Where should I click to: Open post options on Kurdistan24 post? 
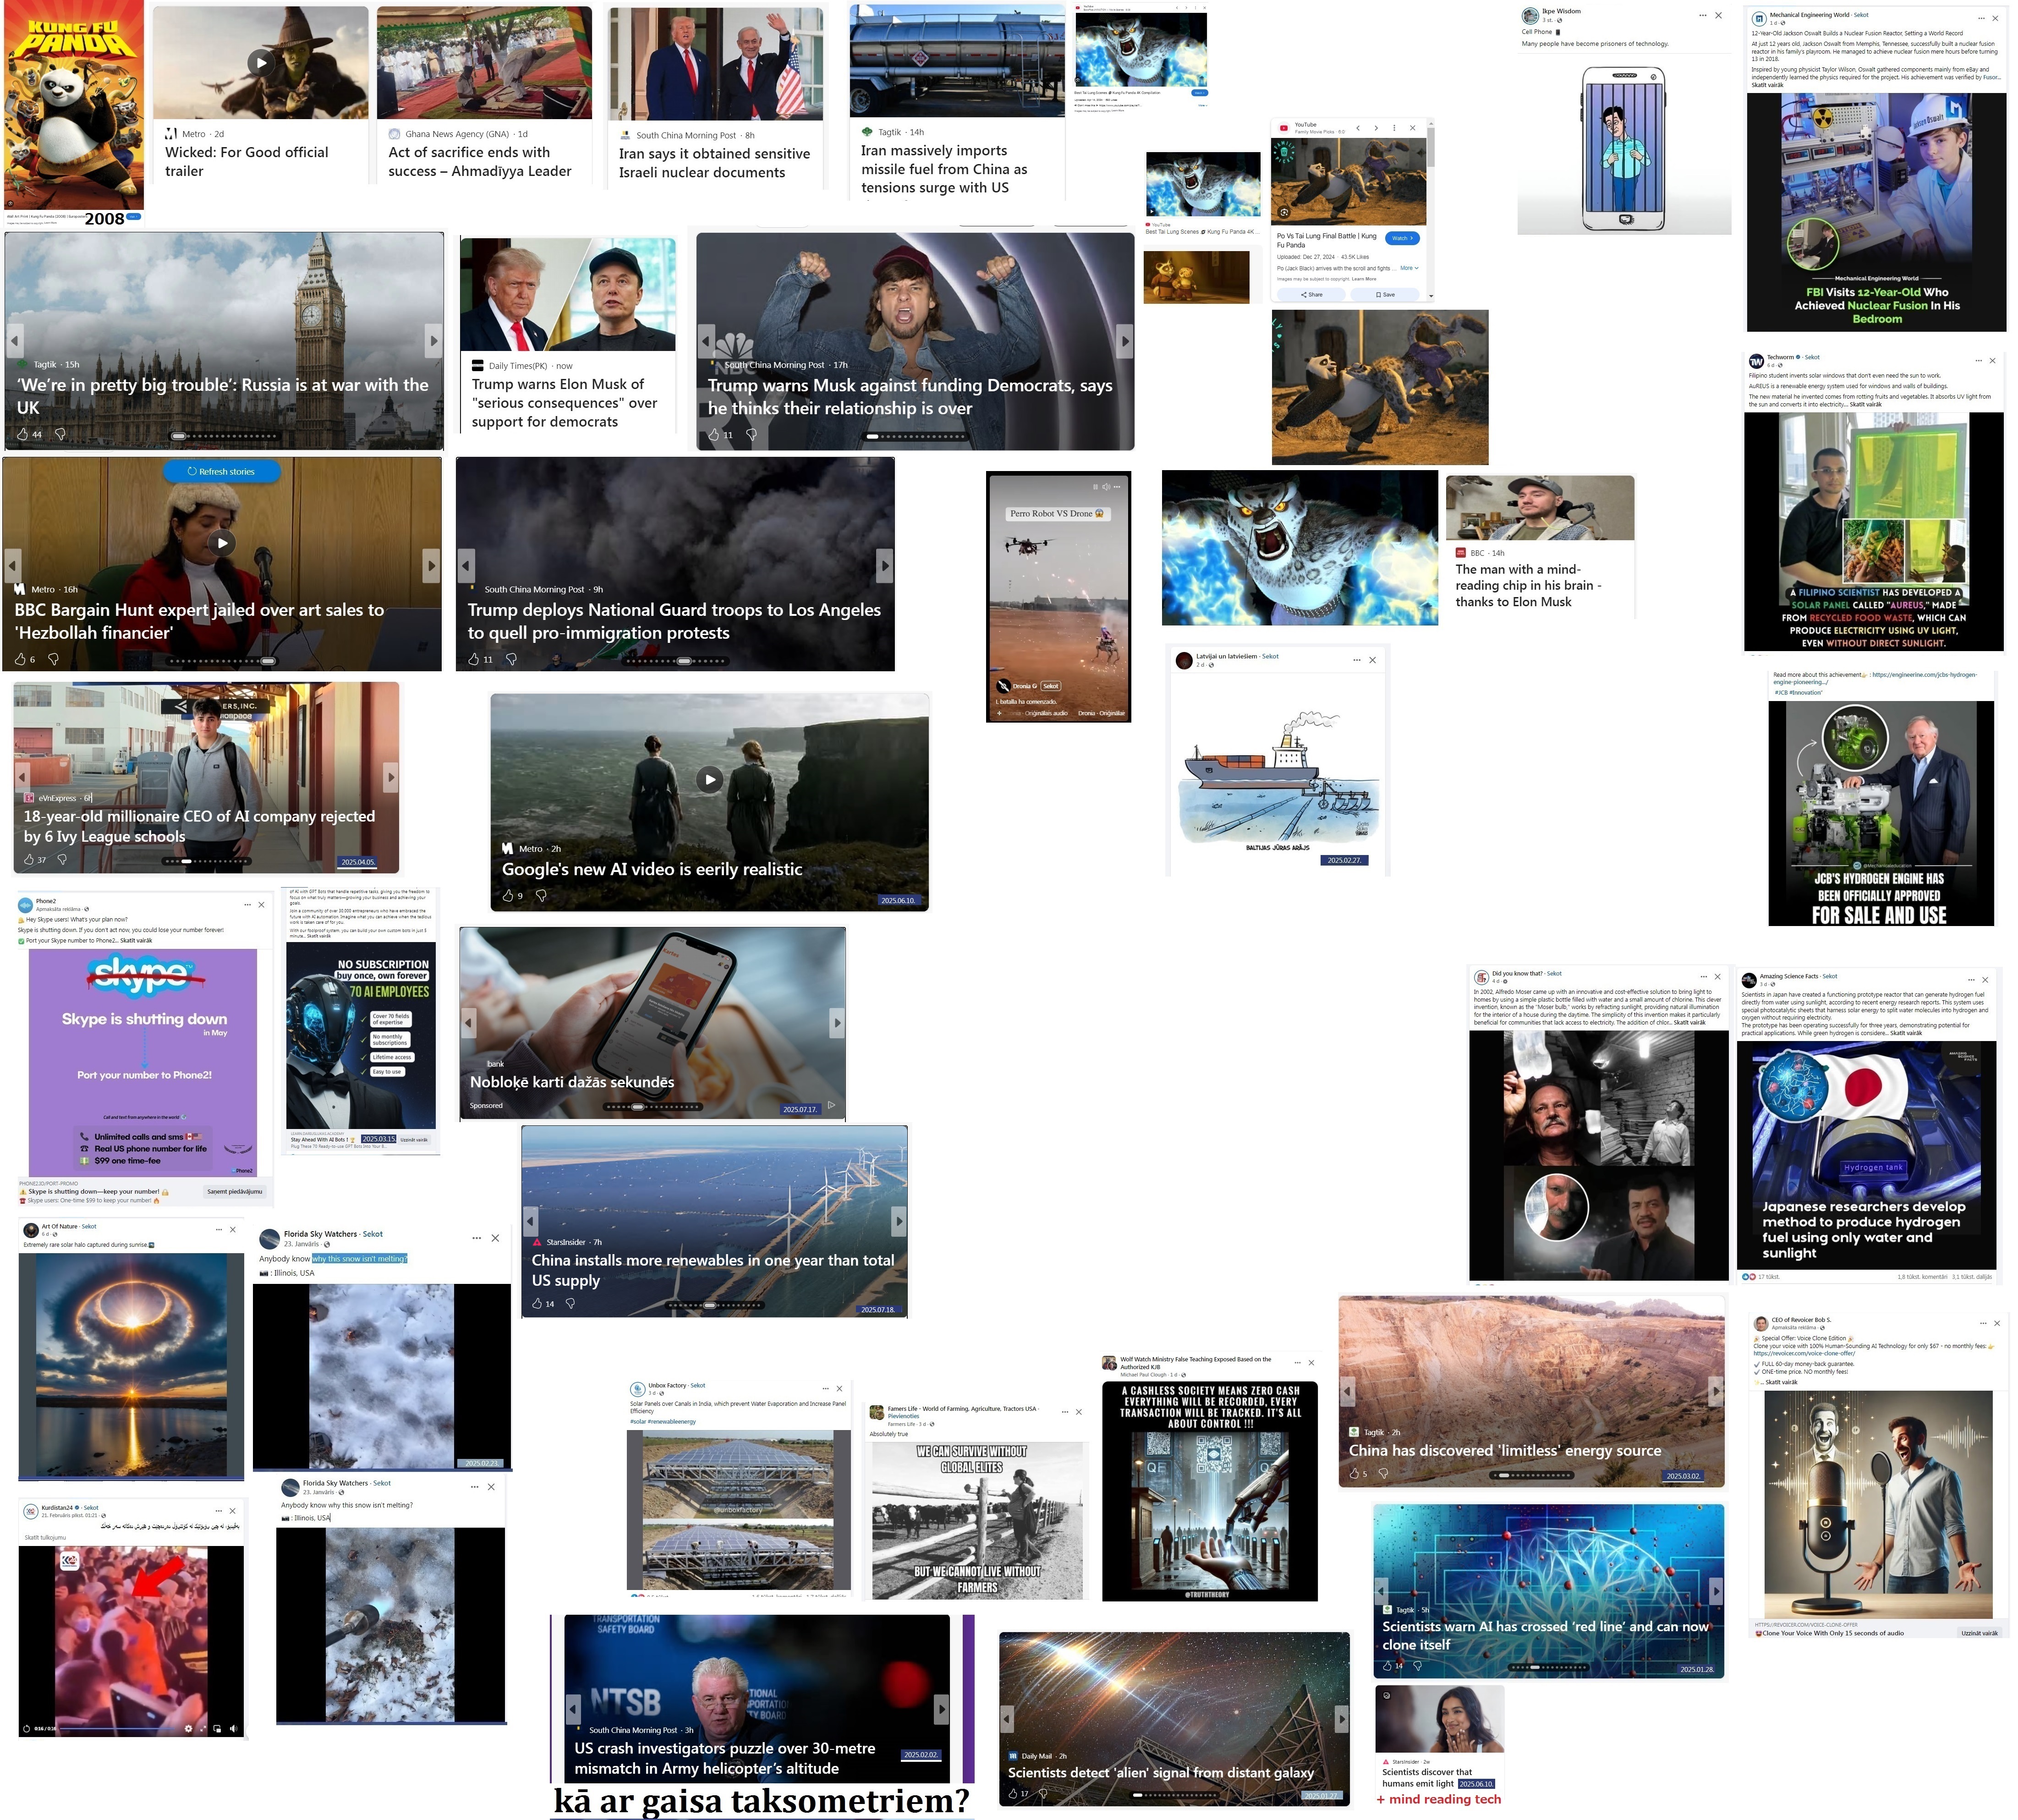point(218,1511)
